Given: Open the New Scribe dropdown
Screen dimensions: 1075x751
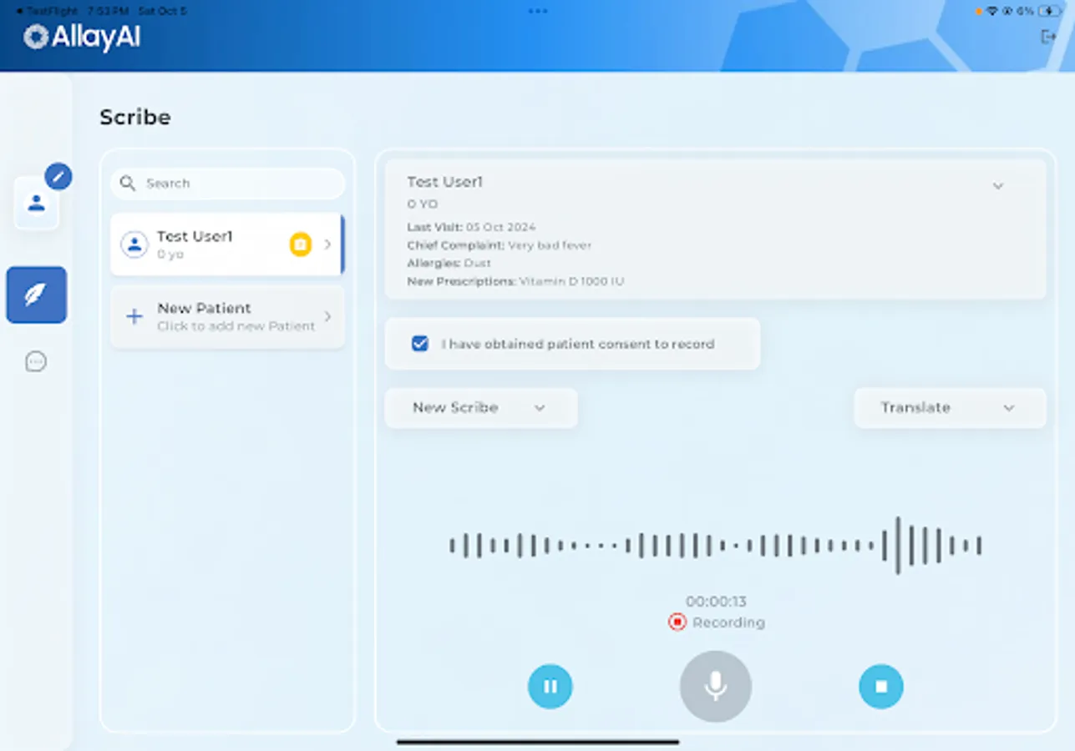Looking at the screenshot, I should point(480,408).
